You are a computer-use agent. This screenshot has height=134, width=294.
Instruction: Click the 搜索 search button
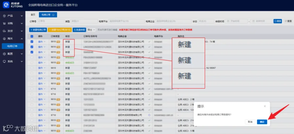(278, 21)
